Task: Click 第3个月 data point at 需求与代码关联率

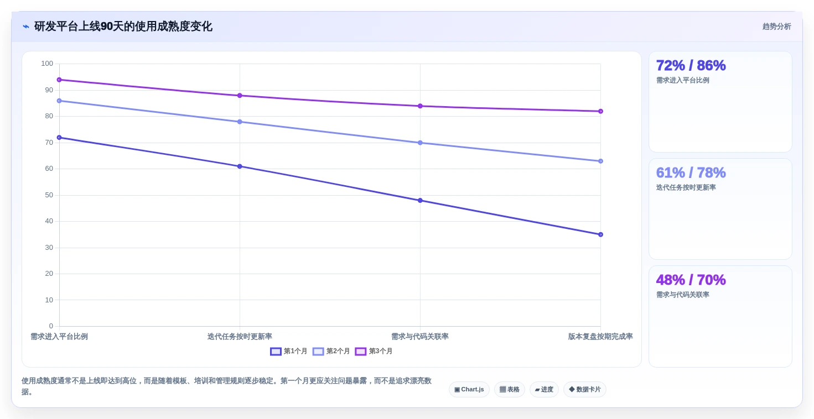Action: pyautogui.click(x=420, y=106)
